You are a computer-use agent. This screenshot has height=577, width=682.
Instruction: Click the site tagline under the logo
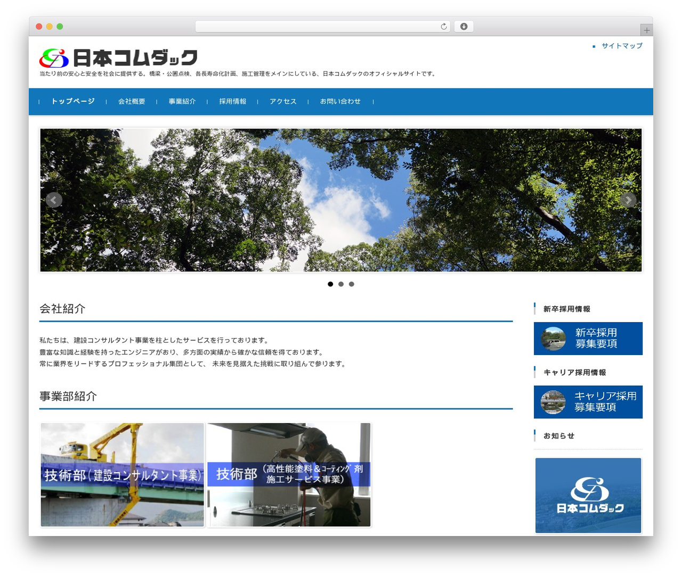click(238, 74)
